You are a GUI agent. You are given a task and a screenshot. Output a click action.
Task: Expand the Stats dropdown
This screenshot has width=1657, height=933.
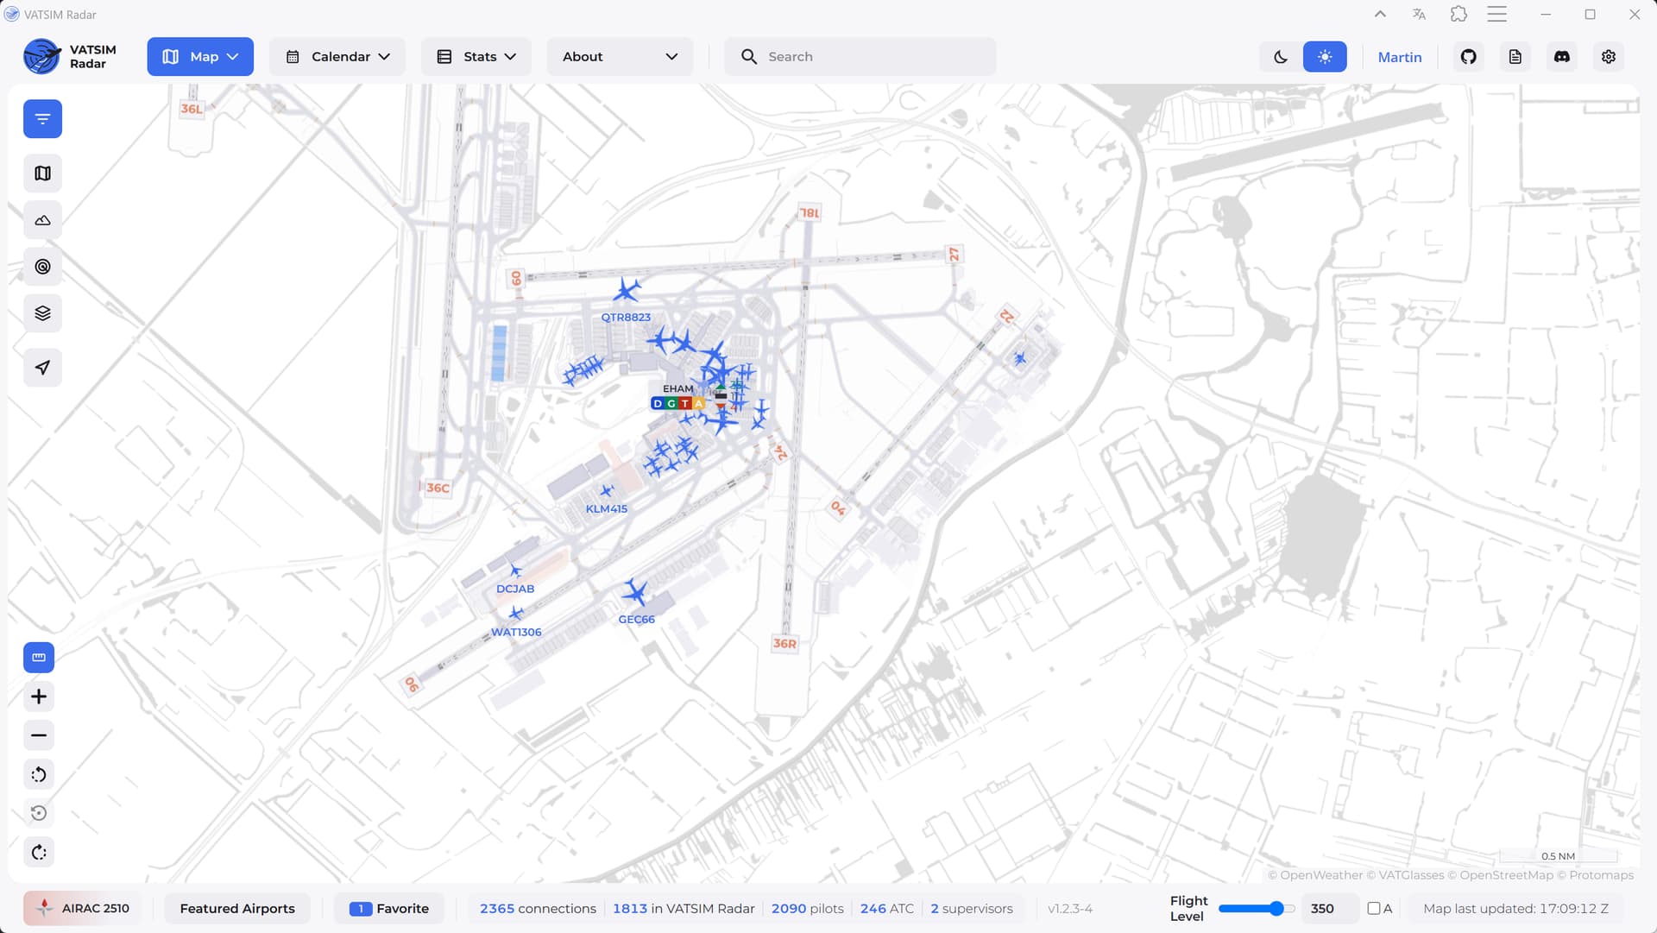pyautogui.click(x=476, y=57)
